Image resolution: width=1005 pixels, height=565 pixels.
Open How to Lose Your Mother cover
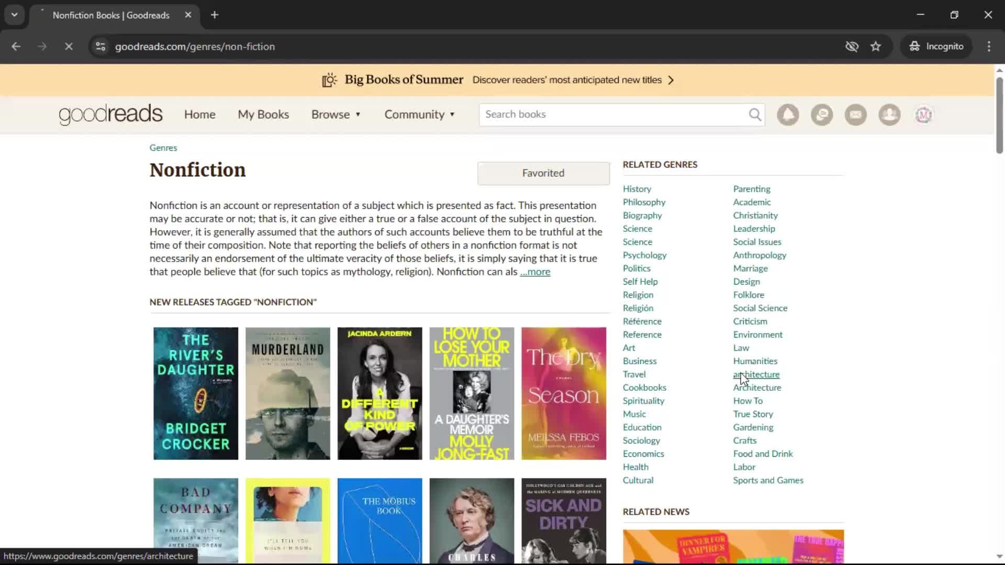point(472,393)
